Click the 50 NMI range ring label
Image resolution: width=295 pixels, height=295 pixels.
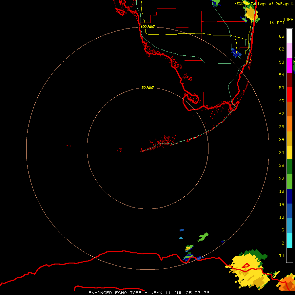147,88
